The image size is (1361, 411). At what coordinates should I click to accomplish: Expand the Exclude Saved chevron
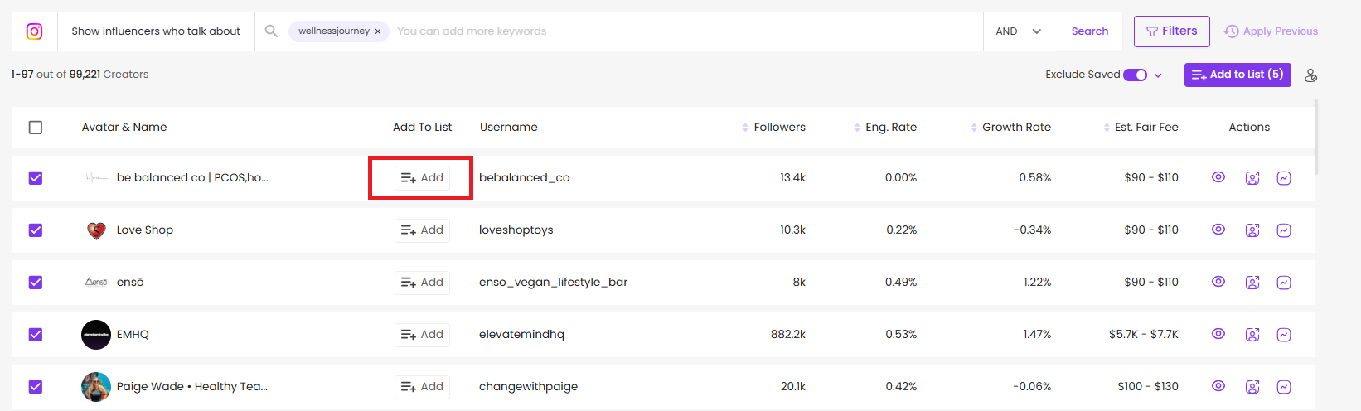click(1158, 75)
